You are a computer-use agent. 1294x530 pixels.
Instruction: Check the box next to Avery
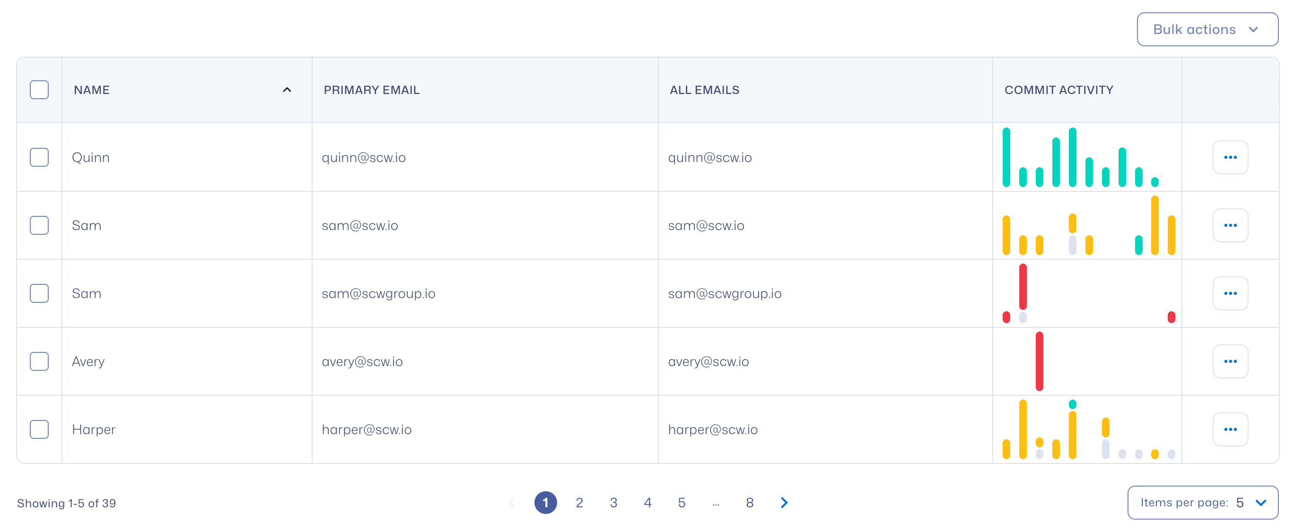coord(39,361)
